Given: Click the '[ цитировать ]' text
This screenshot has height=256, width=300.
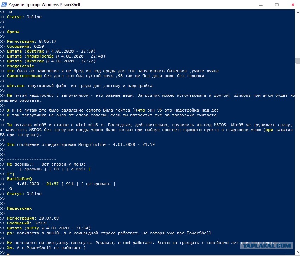Looking at the screenshot, I should point(98,184).
